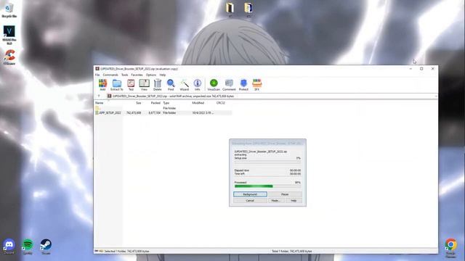This screenshot has width=465, height=261.
Task: Sort by the Size column header
Action: pos(139,103)
